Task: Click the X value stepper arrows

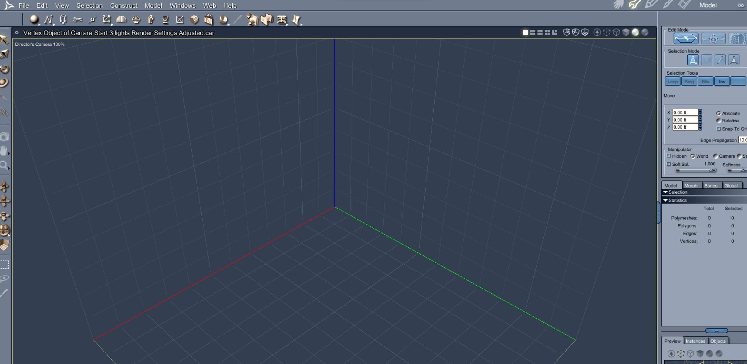Action: click(x=700, y=112)
